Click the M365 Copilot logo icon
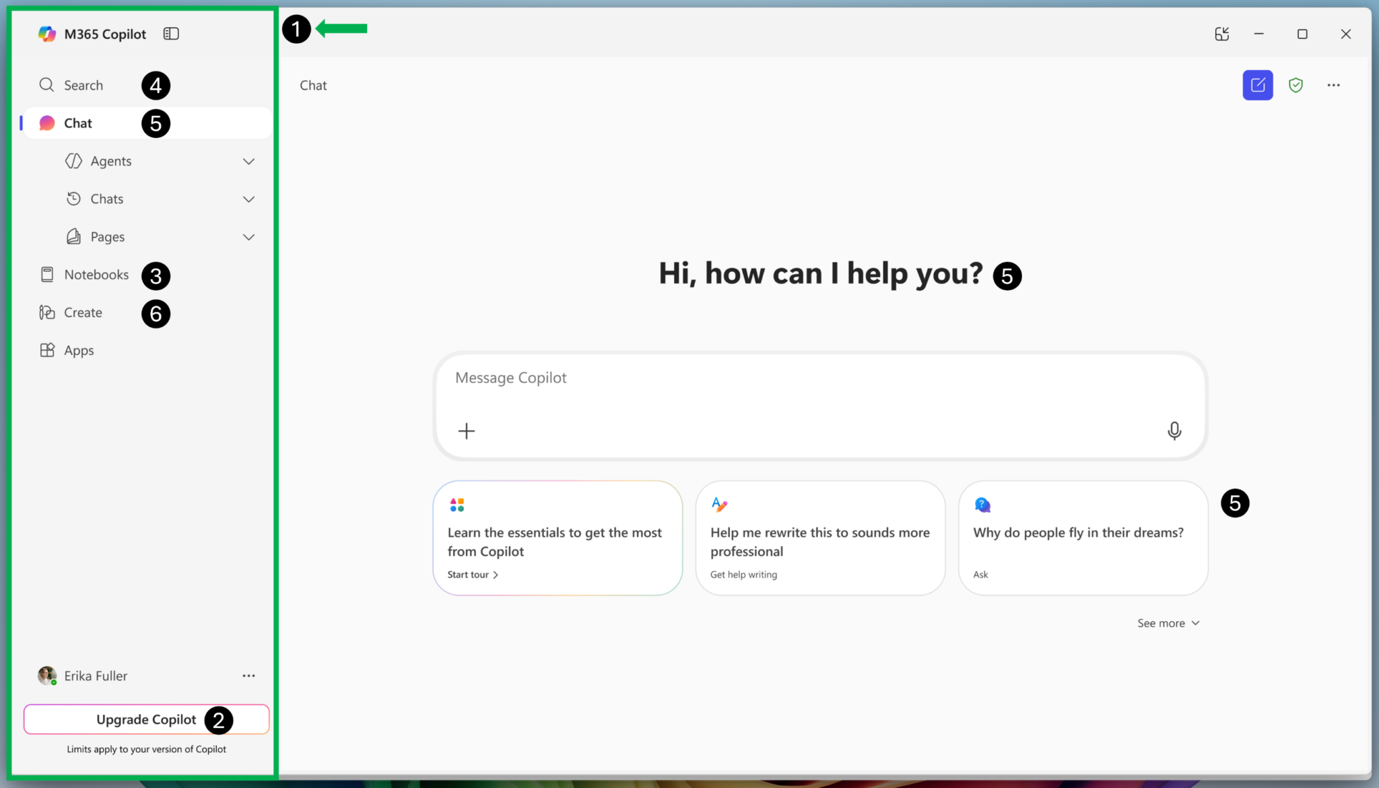Viewport: 1379px width, 788px height. pyautogui.click(x=46, y=34)
